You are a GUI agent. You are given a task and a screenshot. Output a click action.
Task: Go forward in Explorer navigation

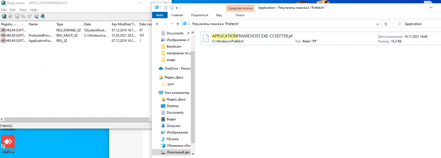click(x=166, y=24)
